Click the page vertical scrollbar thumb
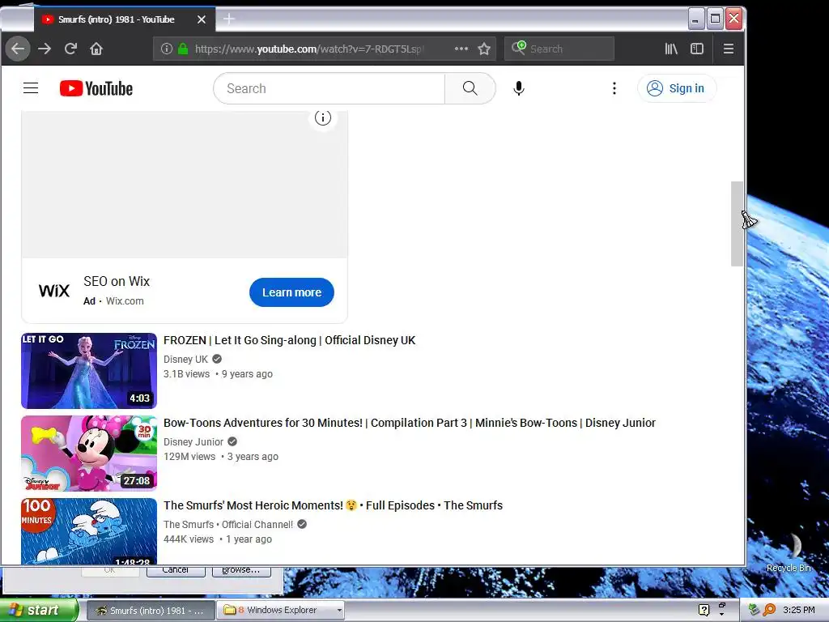The width and height of the screenshot is (829, 622). pos(737,224)
